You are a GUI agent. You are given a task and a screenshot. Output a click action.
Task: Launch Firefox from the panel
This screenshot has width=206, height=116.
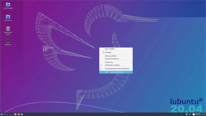[x=19, y=114]
